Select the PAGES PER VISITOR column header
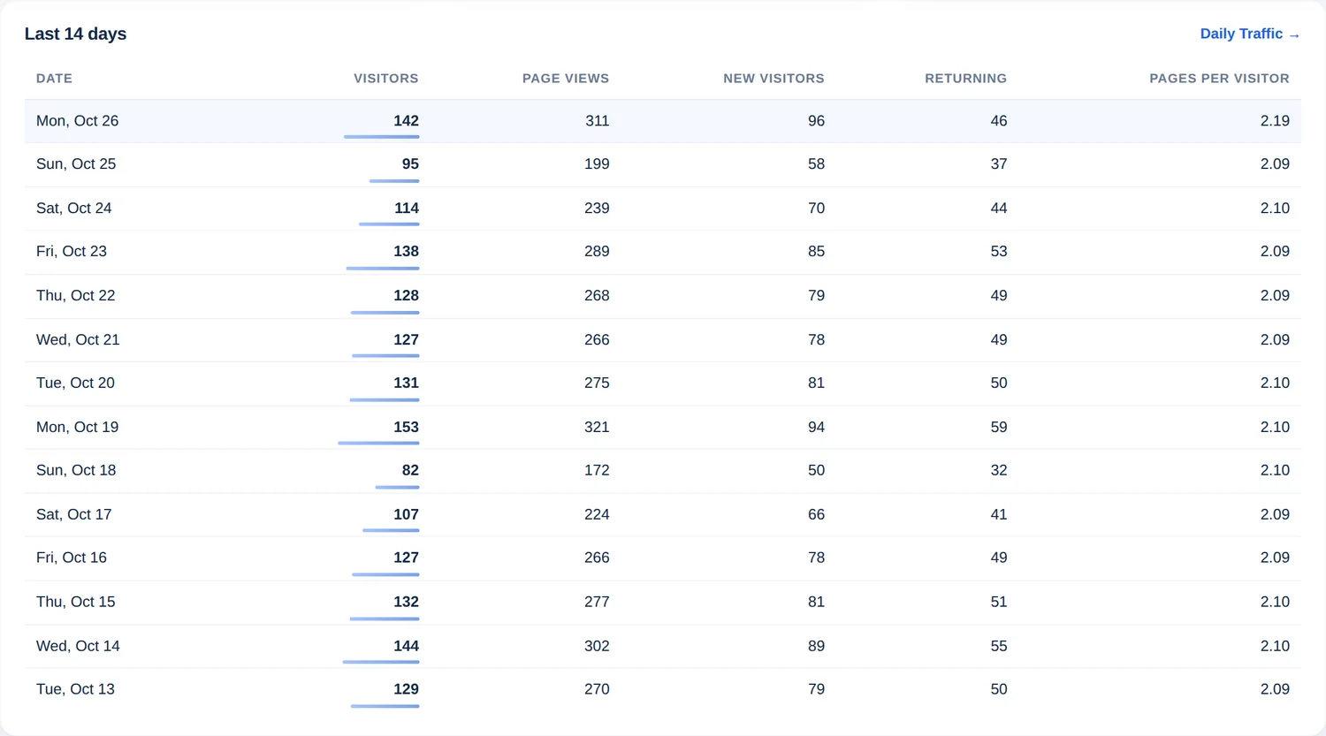 pyautogui.click(x=1219, y=79)
